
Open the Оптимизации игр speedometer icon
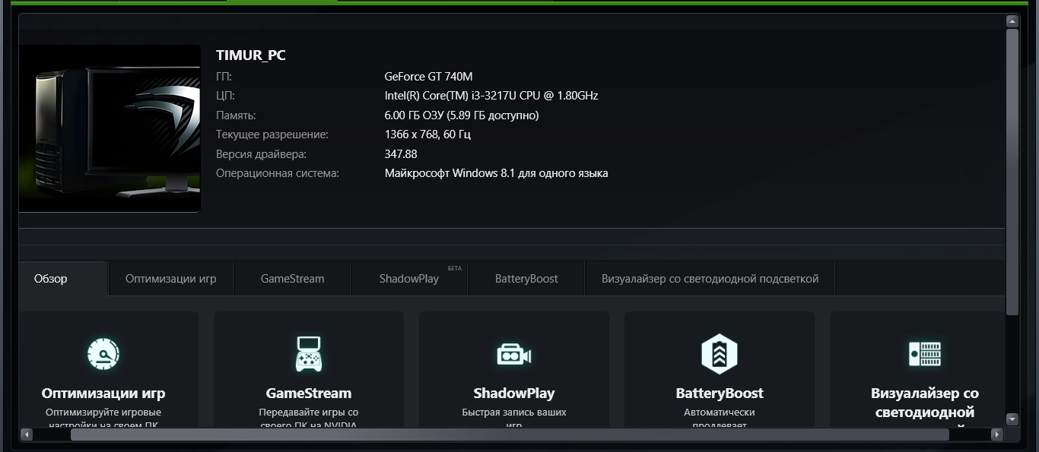(x=103, y=354)
